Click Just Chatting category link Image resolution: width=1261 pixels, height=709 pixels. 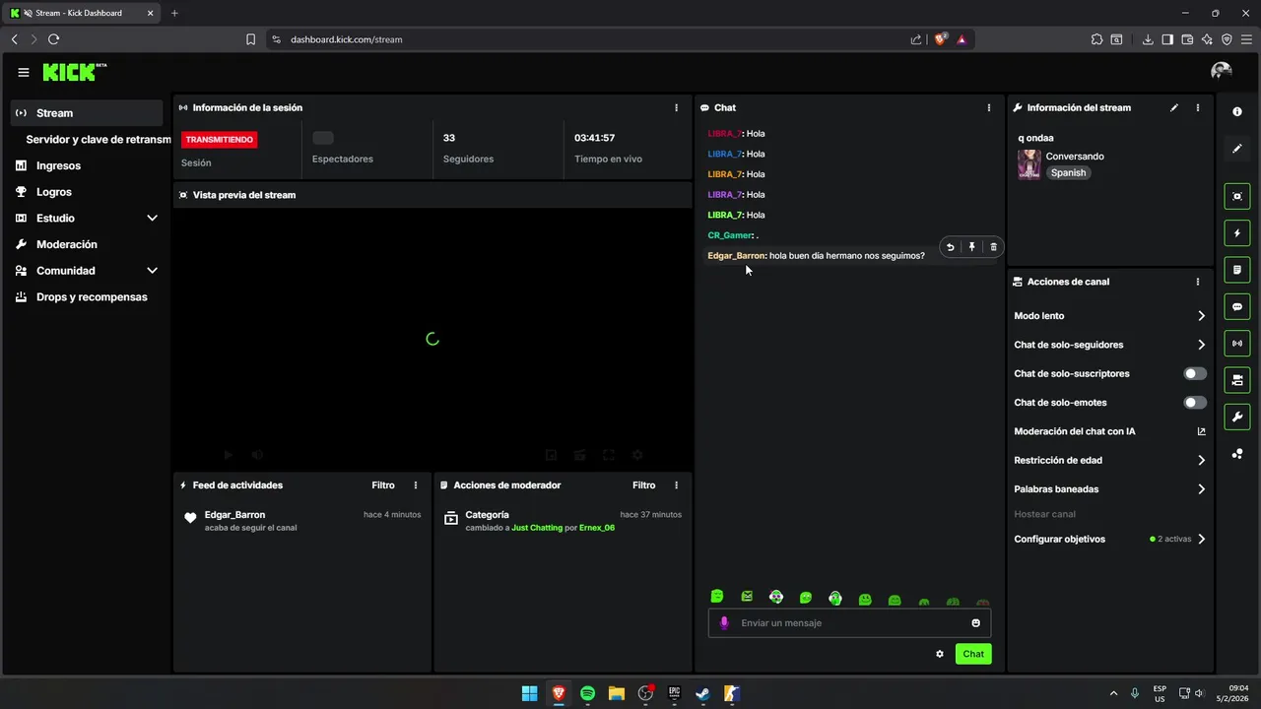click(537, 528)
